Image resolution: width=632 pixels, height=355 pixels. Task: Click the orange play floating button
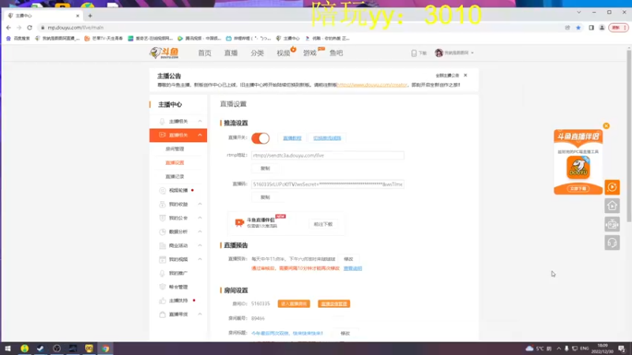(611, 187)
